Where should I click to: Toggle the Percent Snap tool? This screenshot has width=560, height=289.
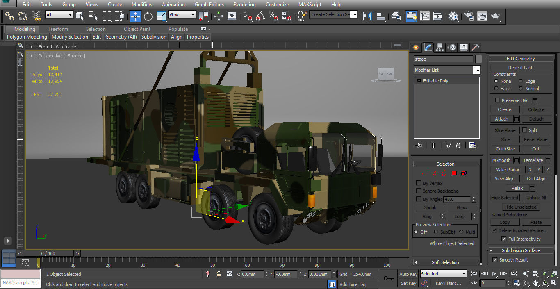(273, 16)
